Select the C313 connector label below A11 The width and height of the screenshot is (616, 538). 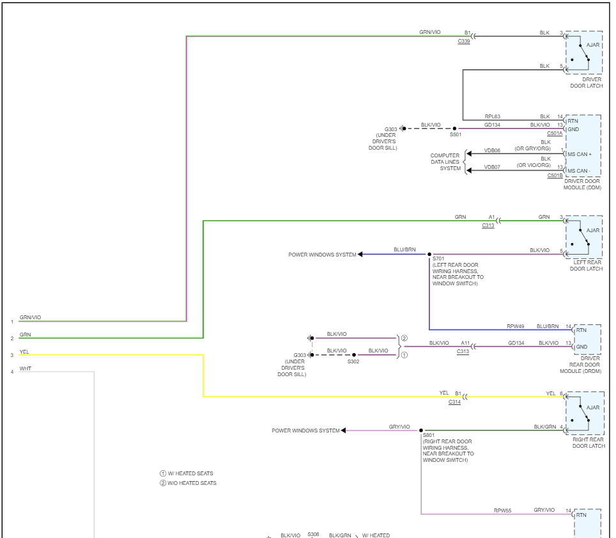click(x=463, y=351)
